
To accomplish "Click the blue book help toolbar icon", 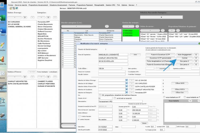I will pos(17,9).
